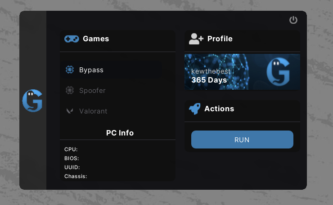Click the add-user icon beside Profile
Viewport: 333px width, 205px height.
[x=196, y=39]
